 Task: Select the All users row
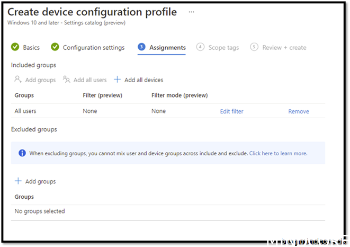26,111
